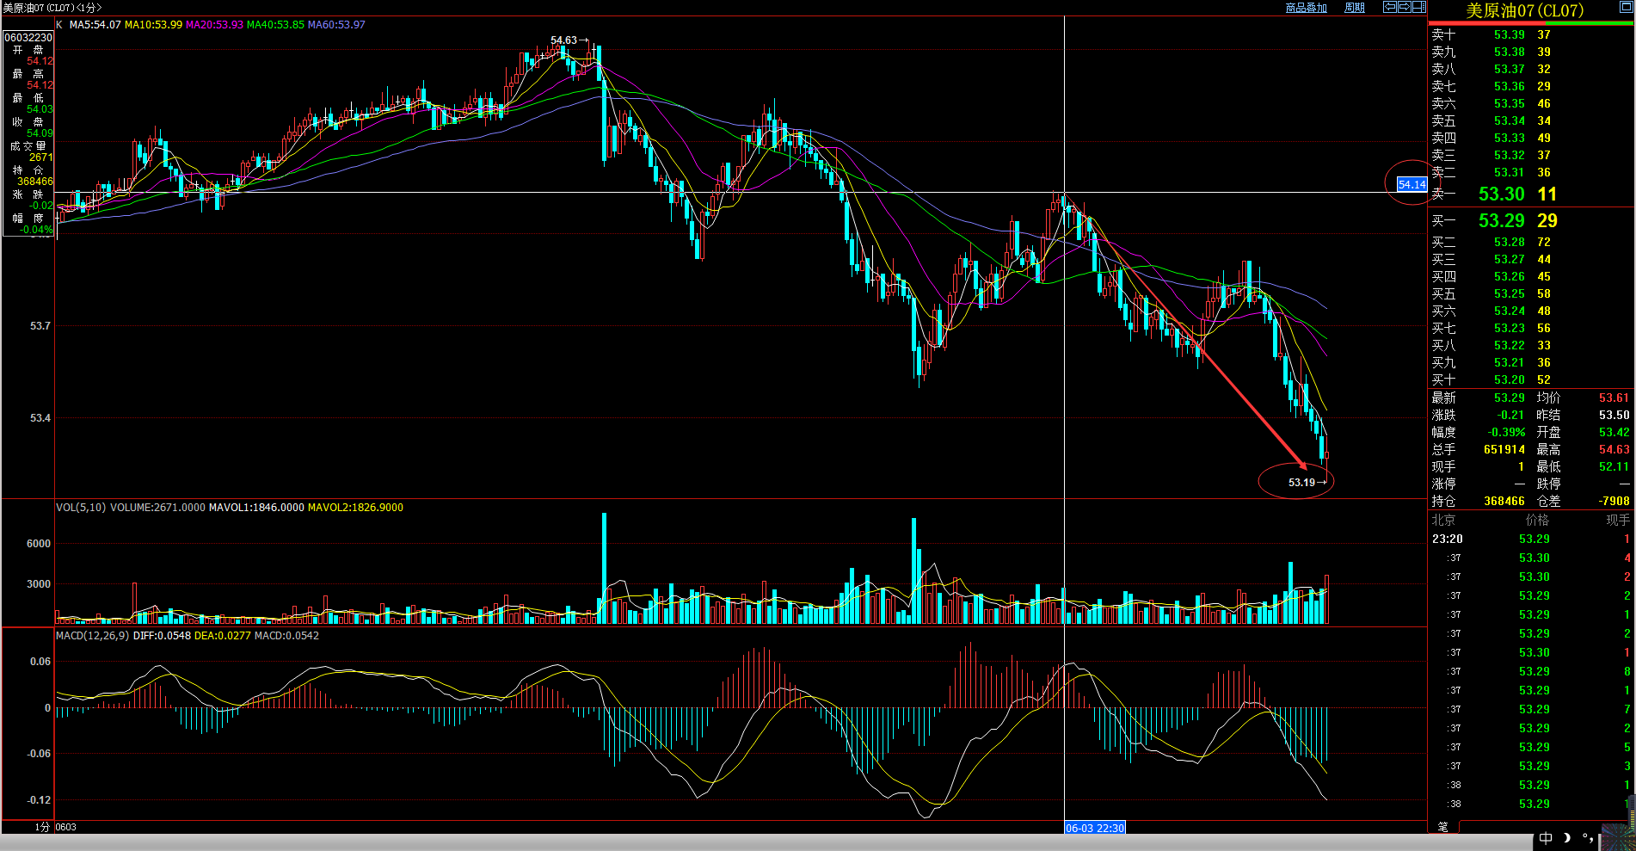Click the 6000 volume axis label

point(39,544)
